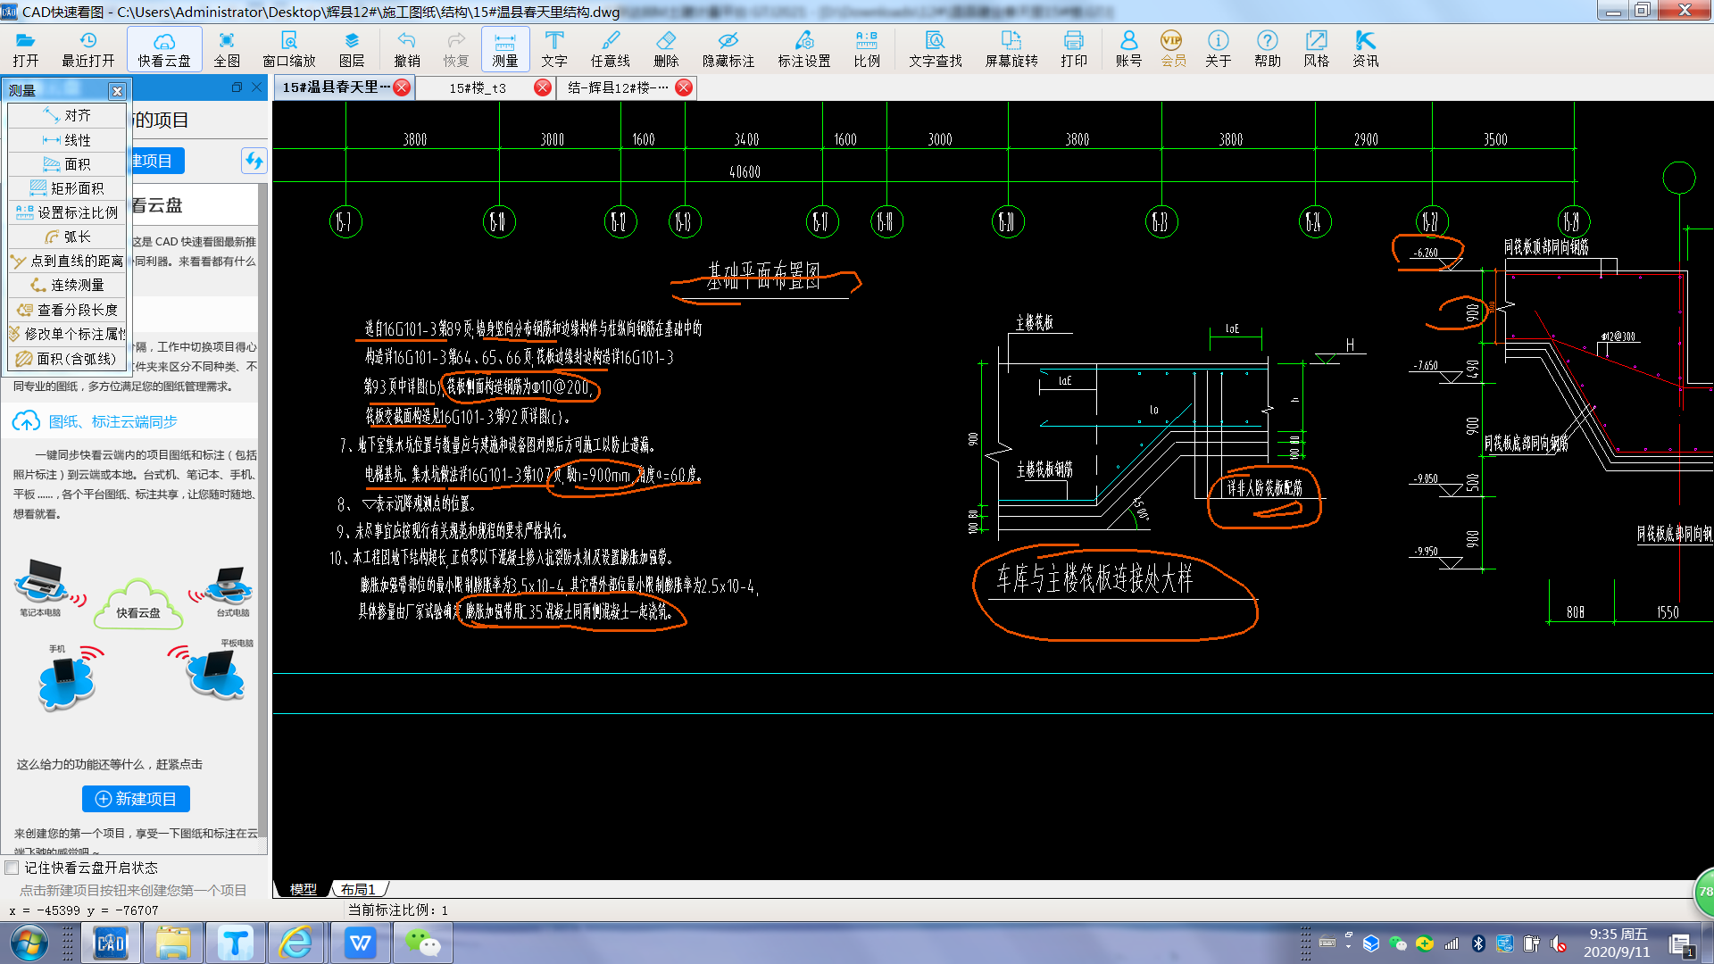Switch to the 15#楼_t3 drawing tab

click(x=478, y=87)
